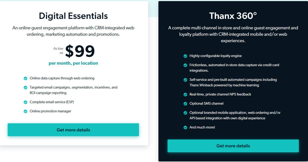
Task: Click the checkmark next to 'Optional branded mobile application'
Action: (185, 113)
